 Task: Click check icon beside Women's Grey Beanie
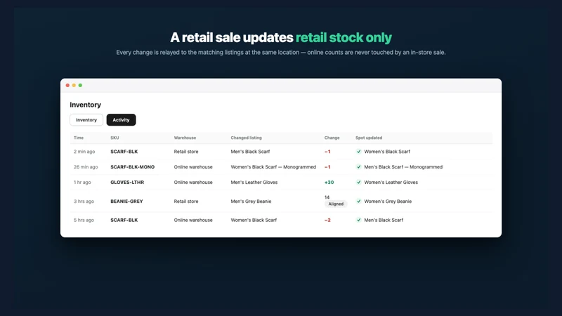point(358,202)
